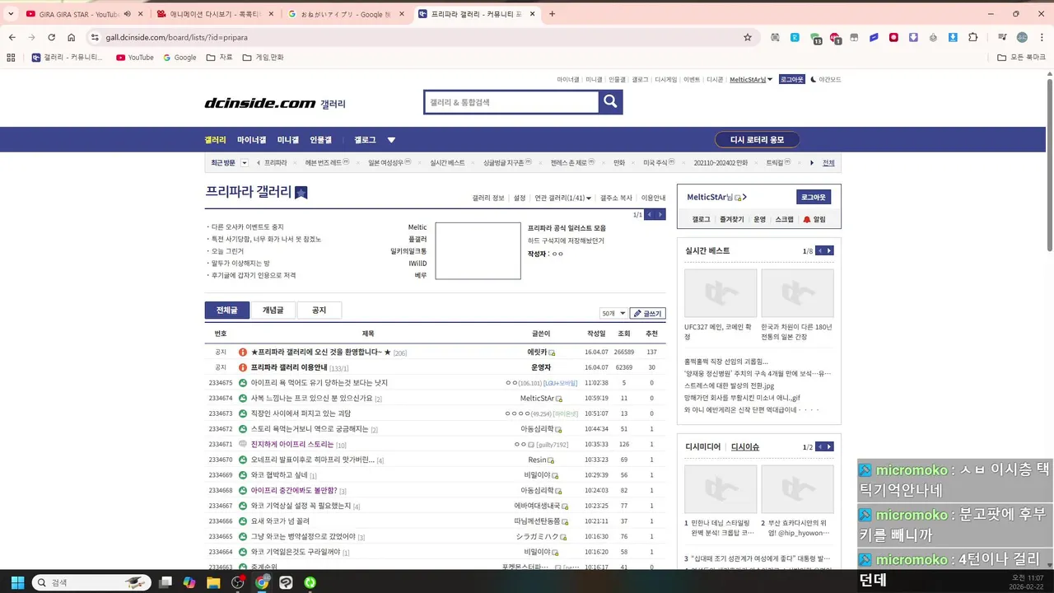Select the 전체글 tab
This screenshot has height=593, width=1054.
coord(227,311)
